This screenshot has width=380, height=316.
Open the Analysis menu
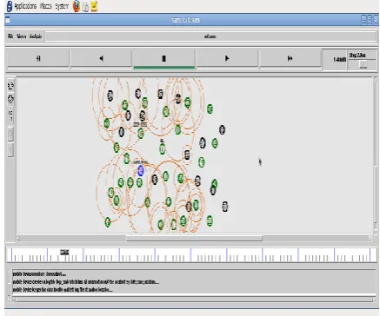pos(36,36)
